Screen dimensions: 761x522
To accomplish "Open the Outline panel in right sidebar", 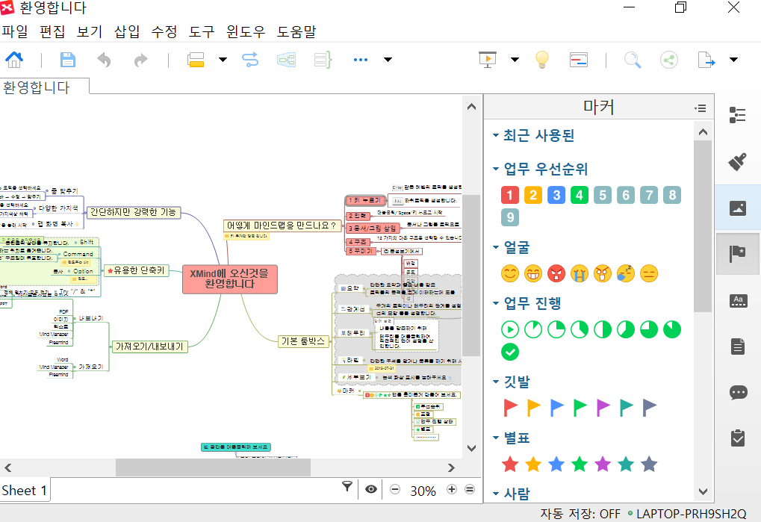I will [x=738, y=115].
